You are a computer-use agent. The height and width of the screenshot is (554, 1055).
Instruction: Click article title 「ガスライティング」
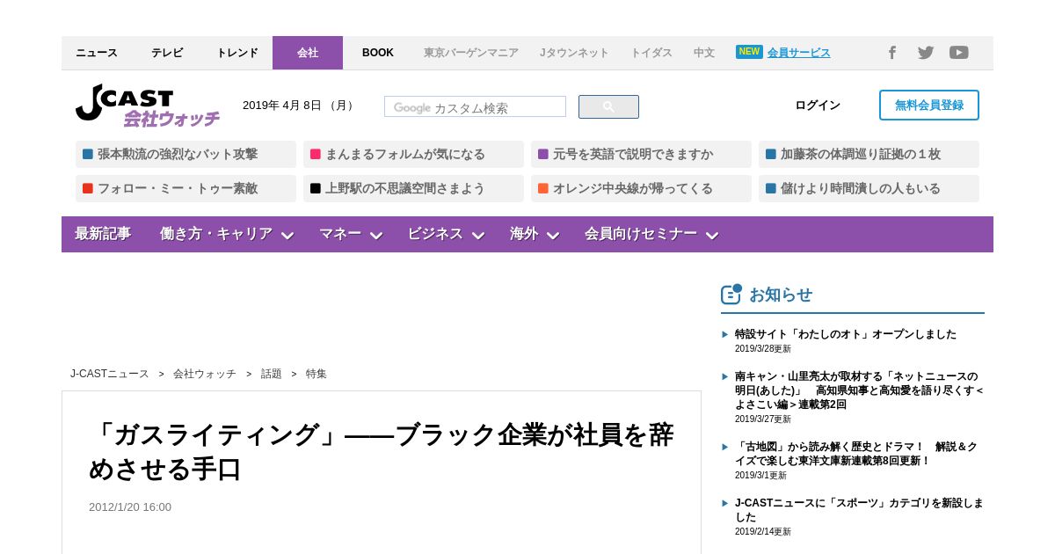(382, 452)
